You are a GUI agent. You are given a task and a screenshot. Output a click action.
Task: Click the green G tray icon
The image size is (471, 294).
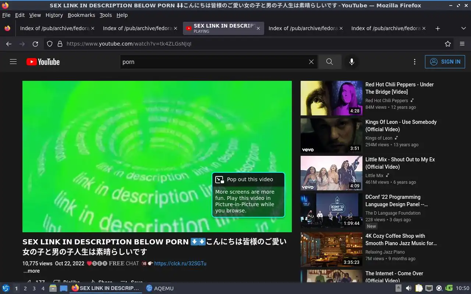point(449,288)
